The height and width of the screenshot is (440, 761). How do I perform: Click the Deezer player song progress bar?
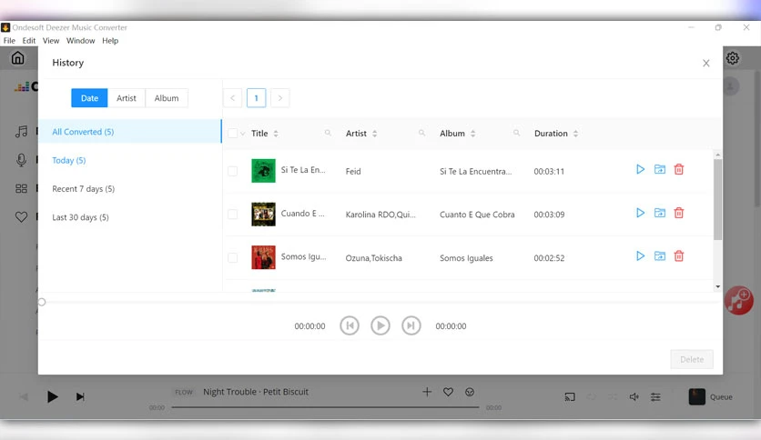click(x=325, y=407)
